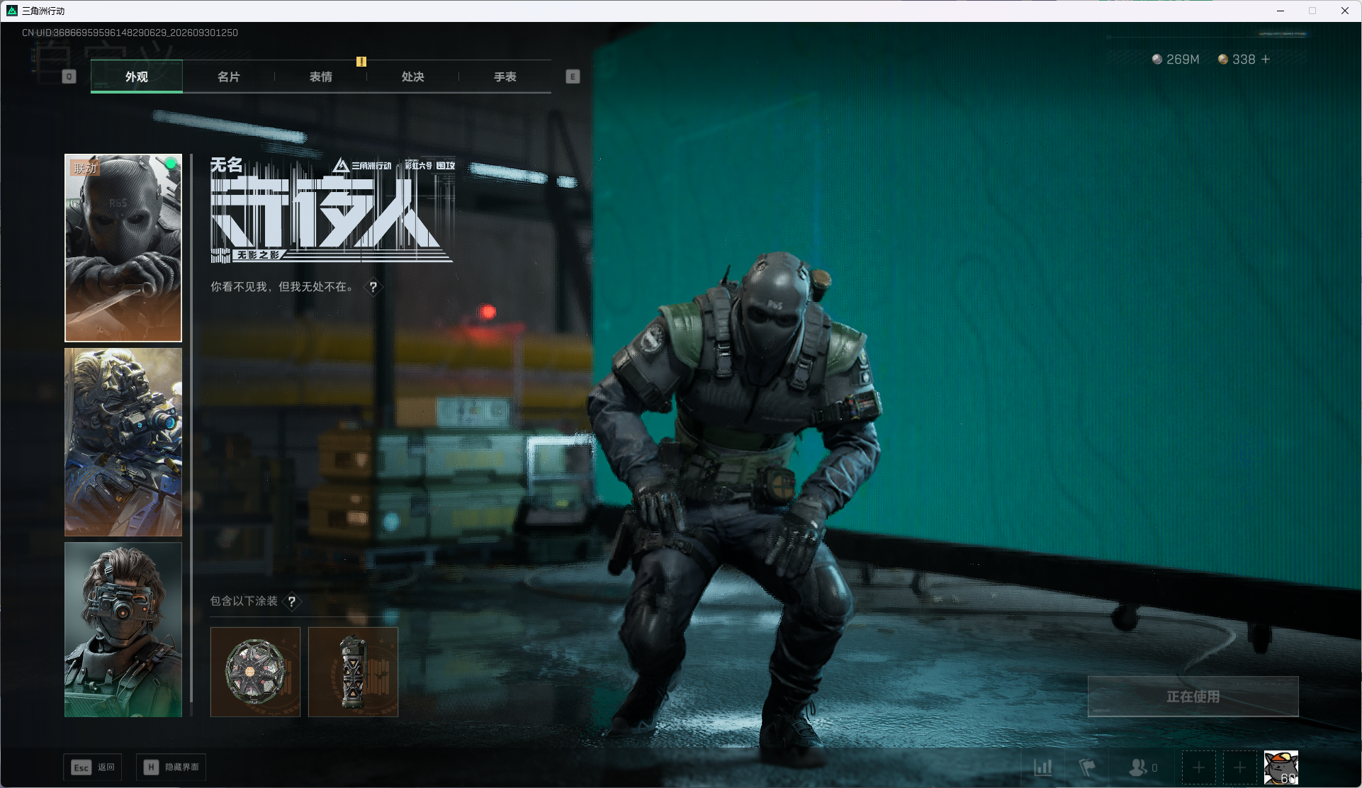The height and width of the screenshot is (788, 1362).
Task: Select the blue armored sniper skin thumbnail
Action: click(x=123, y=442)
